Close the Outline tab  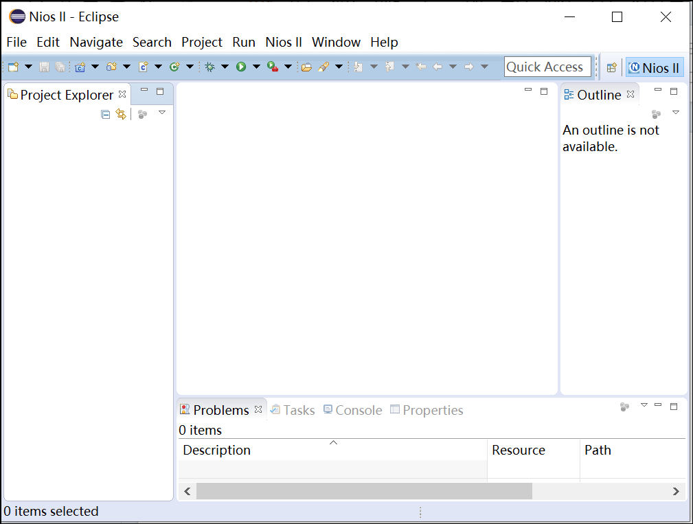630,94
